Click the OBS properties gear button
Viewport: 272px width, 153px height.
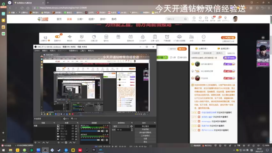tap(66, 119)
